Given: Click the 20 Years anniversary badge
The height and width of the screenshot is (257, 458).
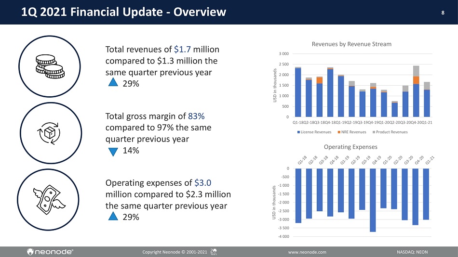Looking at the screenshot, I should pyautogui.click(x=214, y=252).
